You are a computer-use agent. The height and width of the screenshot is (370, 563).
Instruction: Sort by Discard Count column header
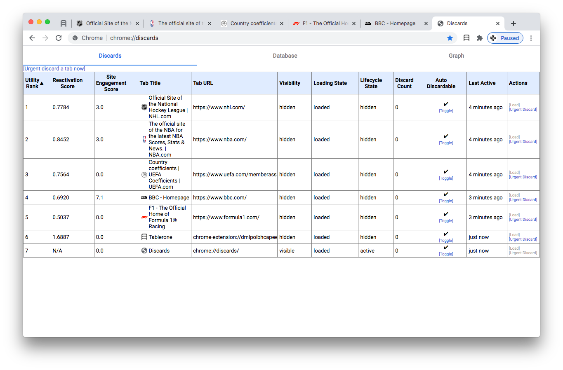pos(409,83)
